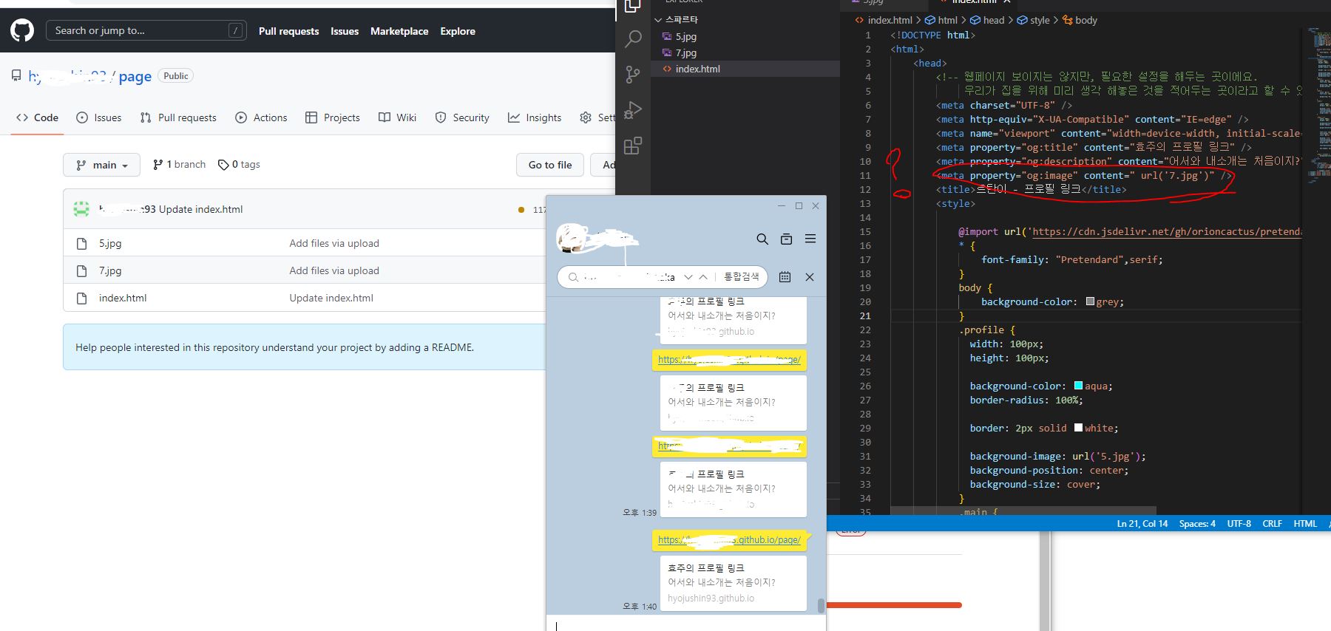1331x631 pixels.
Task: Open the Issues repository tab
Action: pyautogui.click(x=99, y=117)
